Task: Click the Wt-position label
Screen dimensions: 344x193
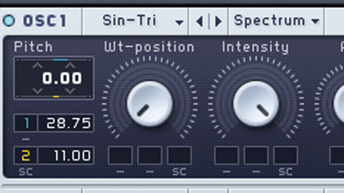Action: click(x=149, y=47)
